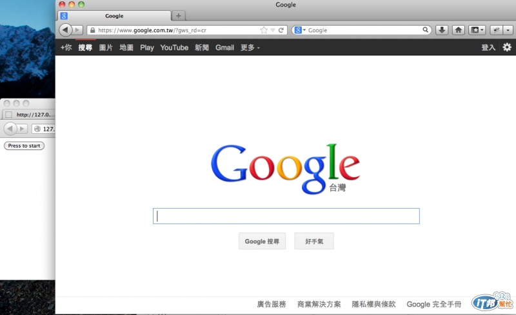
Task: Click address field in background window
Action: tap(44, 129)
